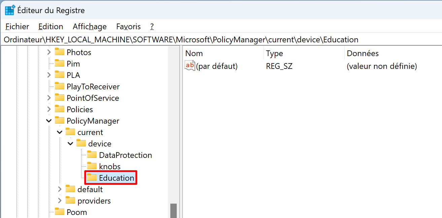Select the Poom key label
This screenshot has height=218, width=442.
[x=77, y=212]
